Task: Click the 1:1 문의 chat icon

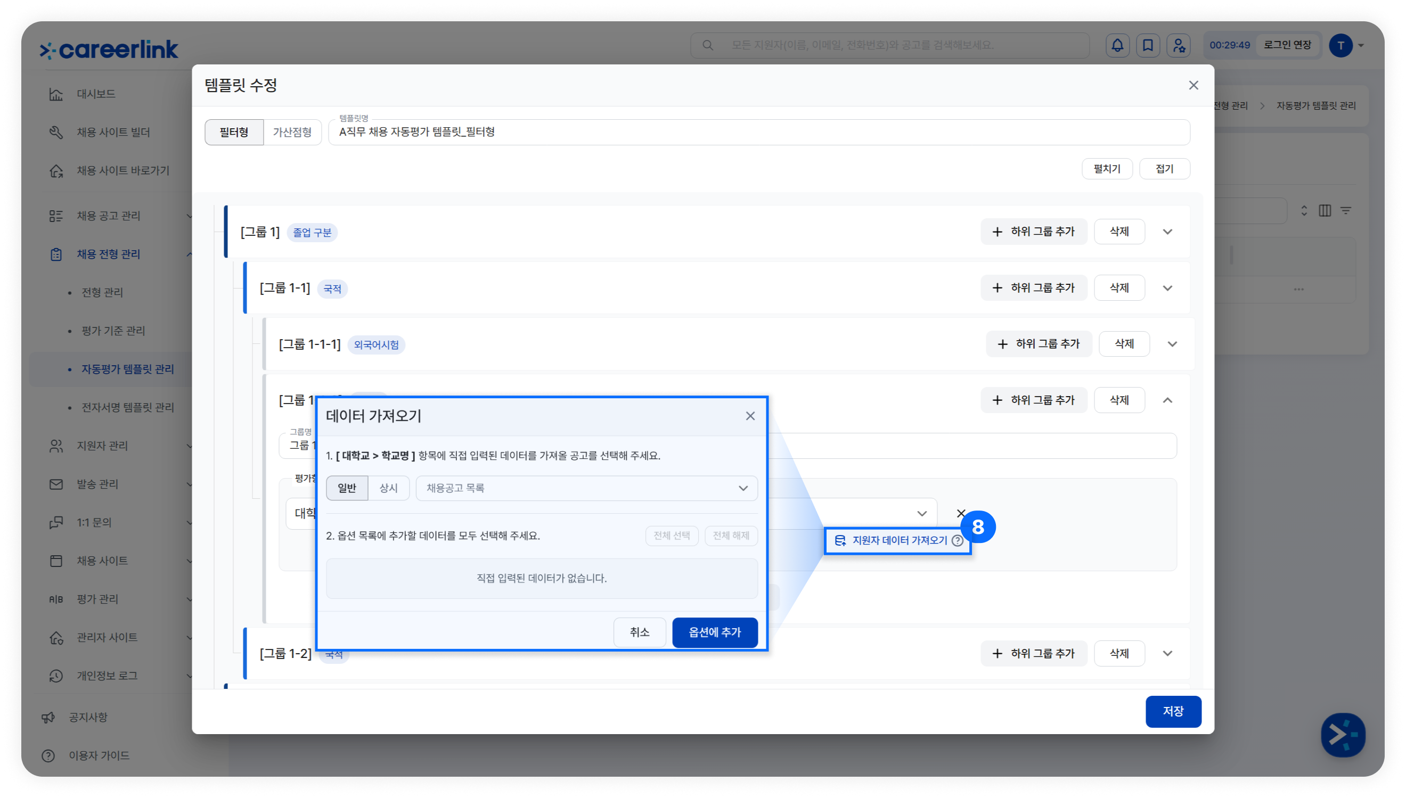Action: (x=56, y=523)
